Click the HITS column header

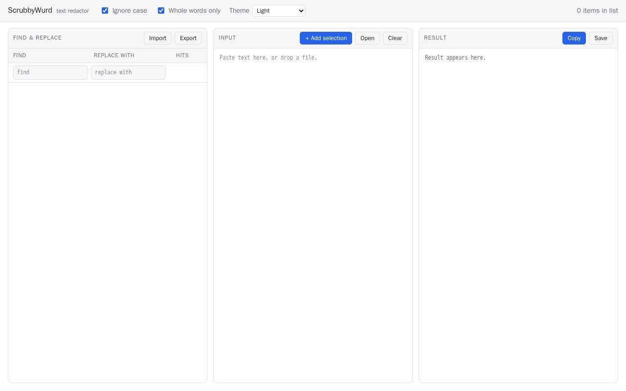[x=182, y=55]
